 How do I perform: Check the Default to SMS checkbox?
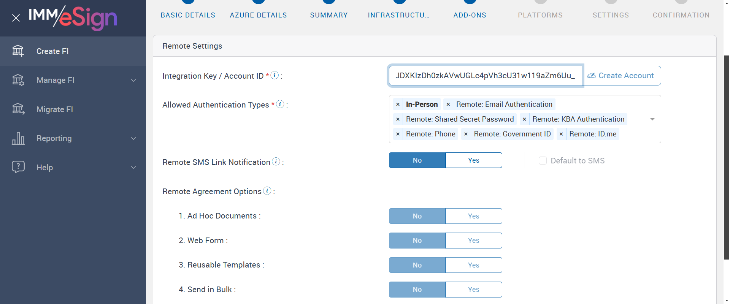tap(543, 161)
